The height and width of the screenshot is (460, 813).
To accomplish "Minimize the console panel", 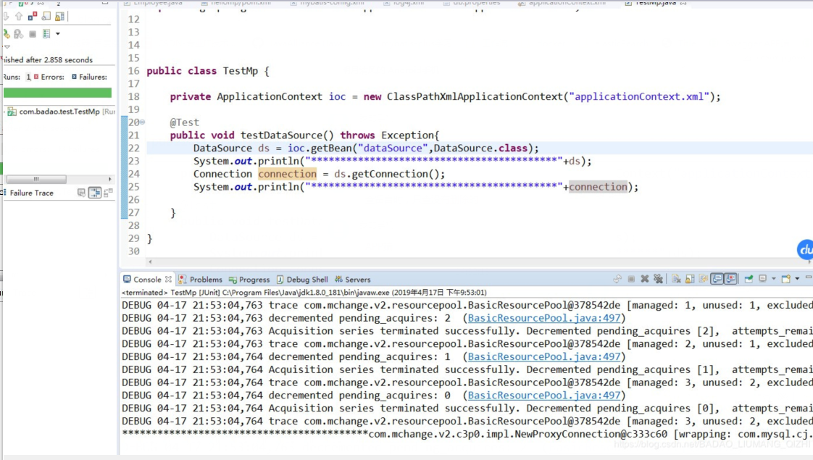I will click(809, 277).
